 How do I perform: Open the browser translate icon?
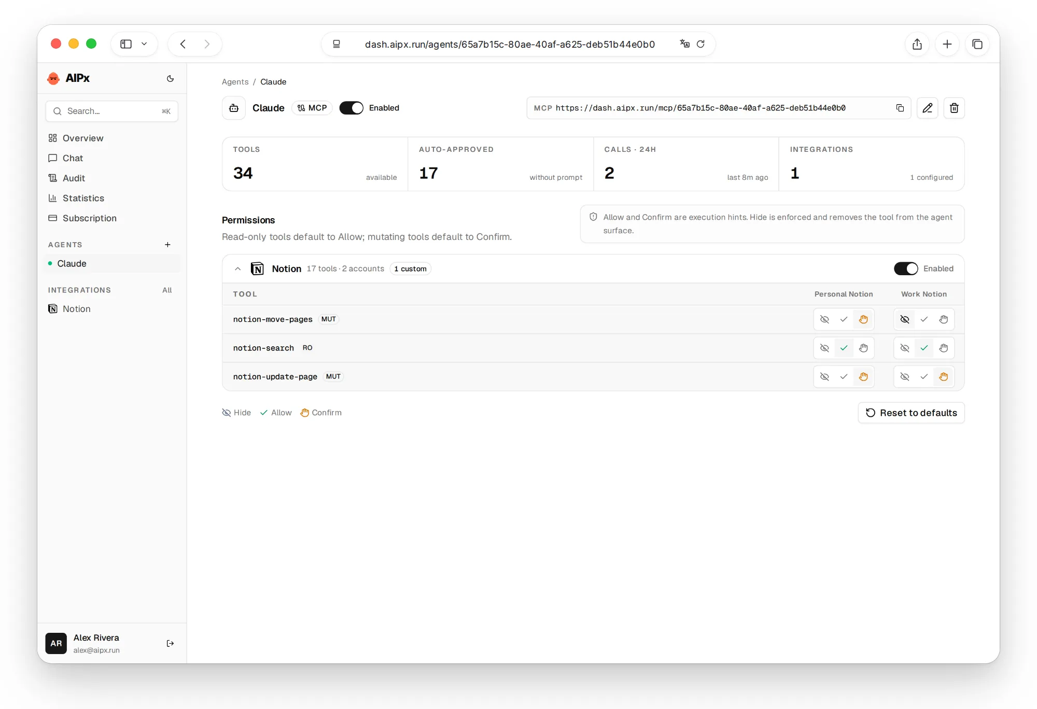coord(684,44)
